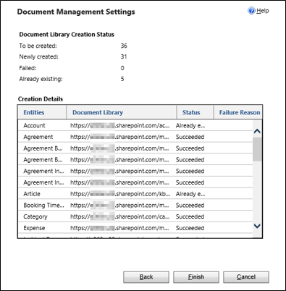Viewport: 286px width, 291px height.
Task: Click the Finish button
Action: point(196,277)
